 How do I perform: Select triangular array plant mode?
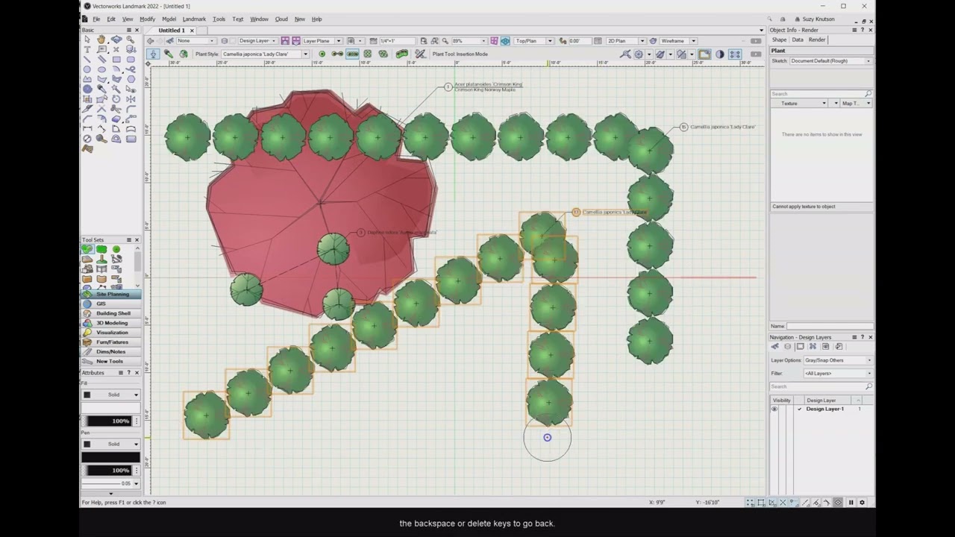[x=383, y=54]
